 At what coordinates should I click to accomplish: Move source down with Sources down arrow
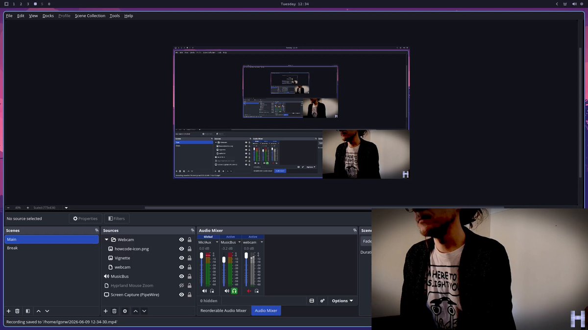[x=144, y=311]
